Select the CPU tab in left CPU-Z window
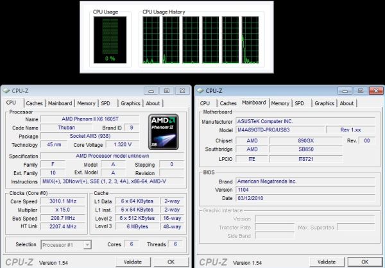This screenshot has width=385, height=268. (x=11, y=103)
